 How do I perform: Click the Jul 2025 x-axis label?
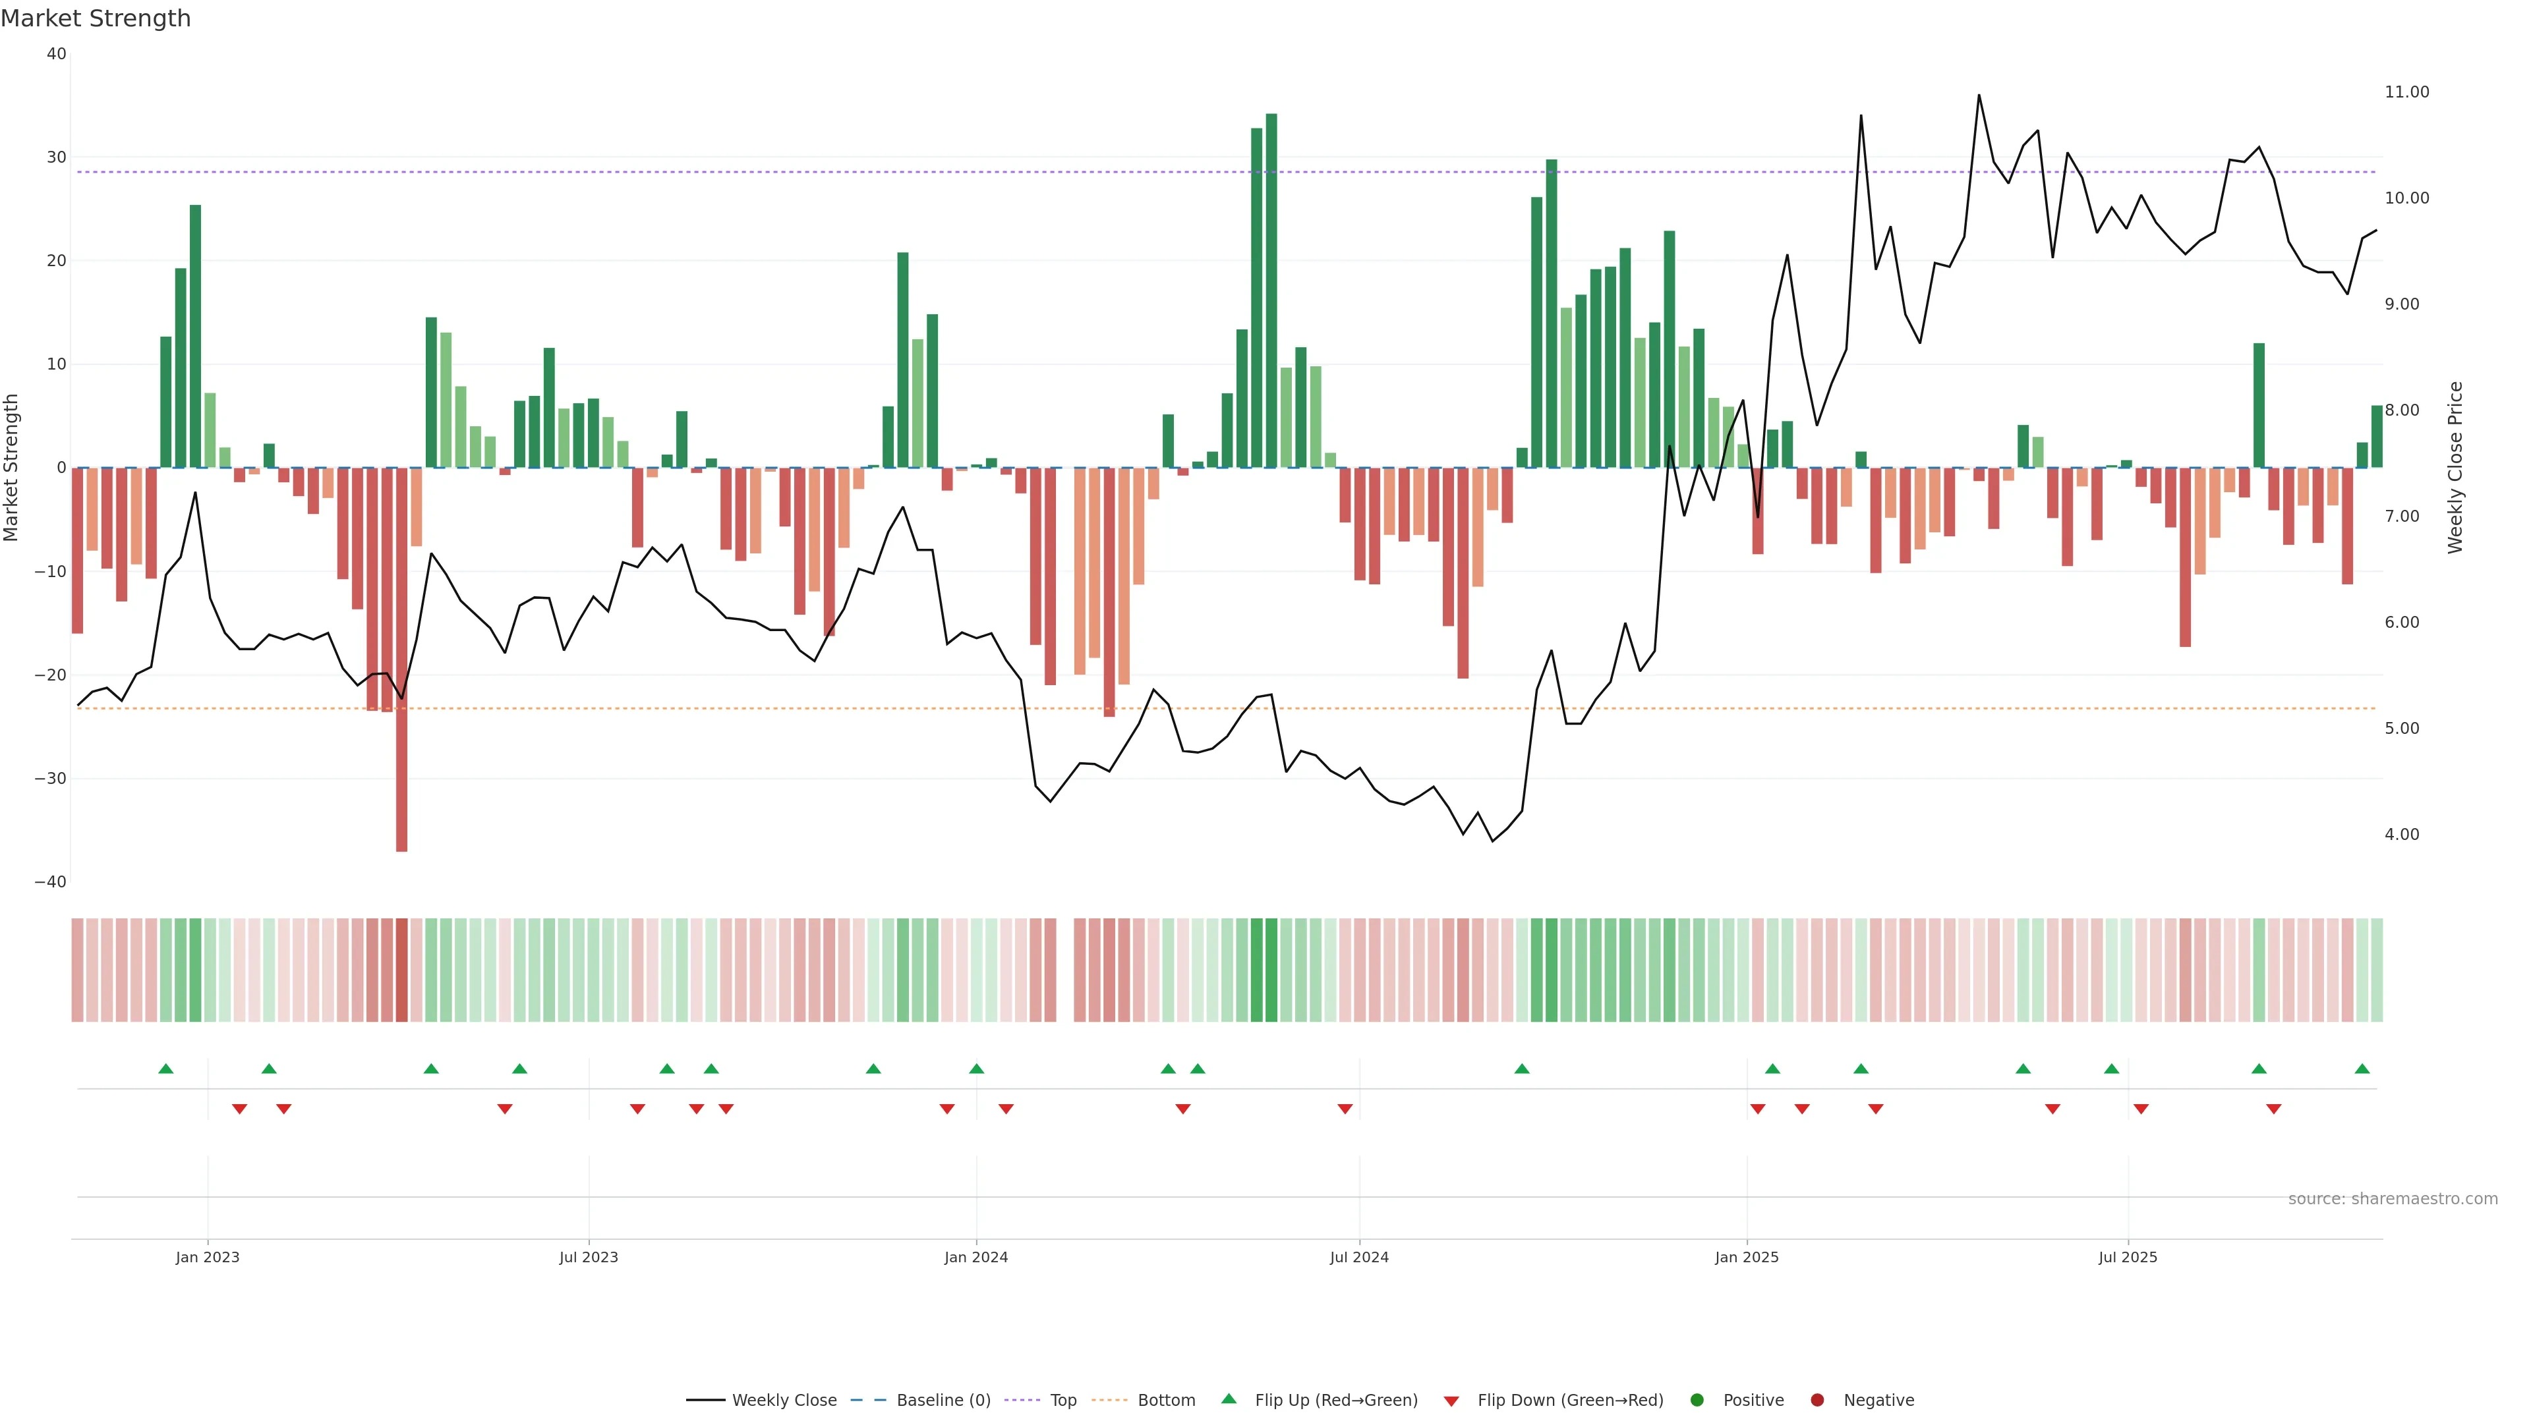(x=2127, y=1257)
